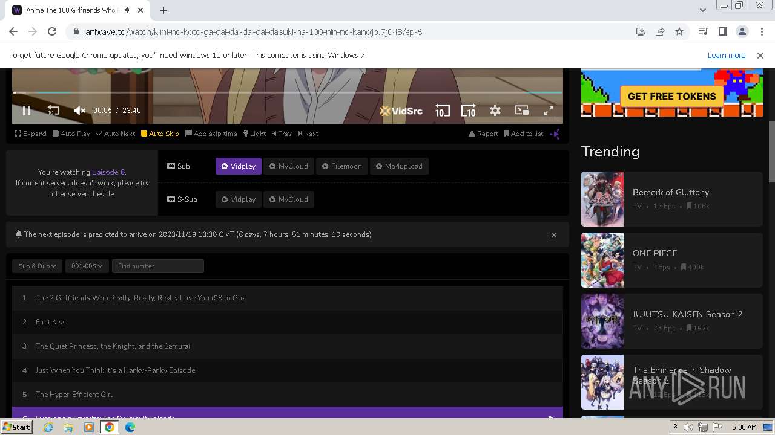775x435 pixels.
Task: Go back in browser history
Action: [x=13, y=31]
